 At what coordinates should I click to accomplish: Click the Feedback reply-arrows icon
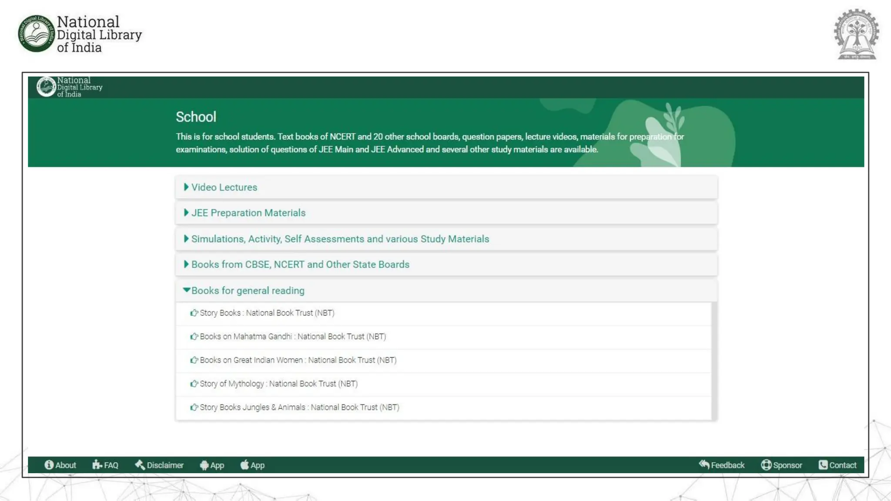coord(704,464)
